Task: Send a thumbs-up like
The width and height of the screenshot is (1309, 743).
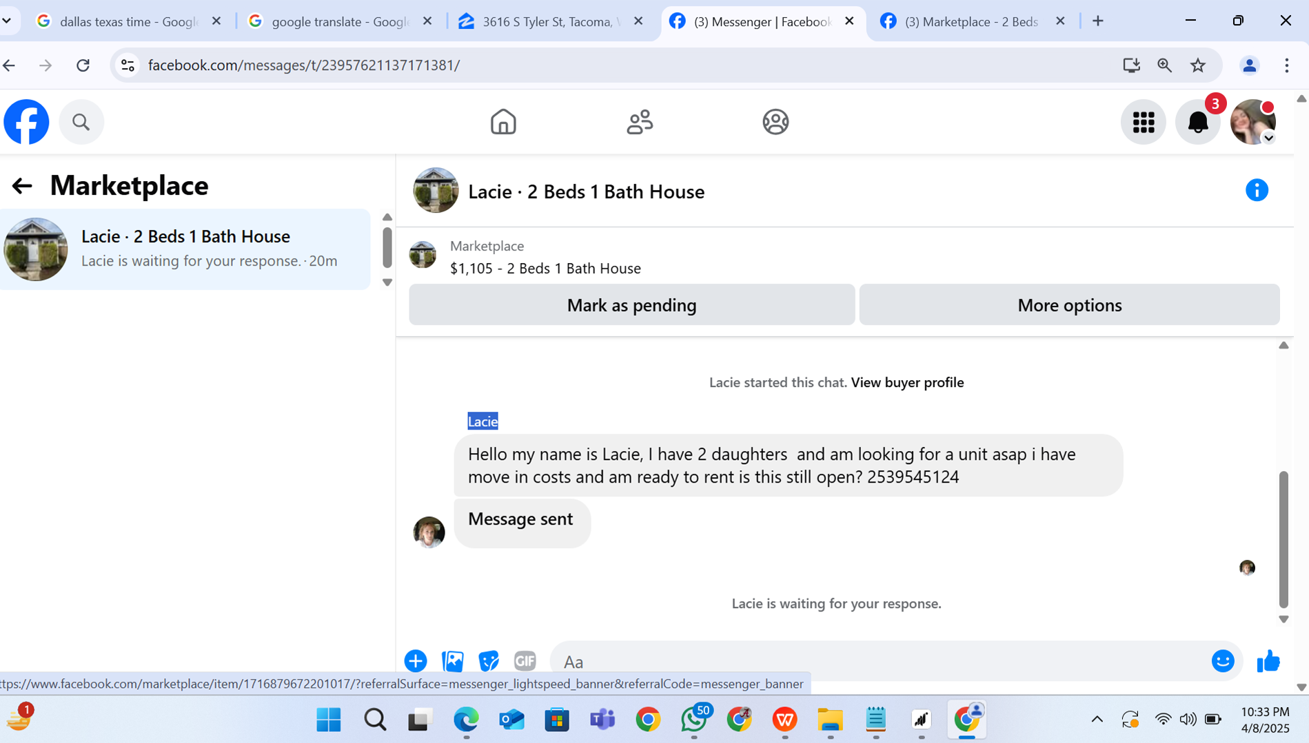Action: click(1268, 661)
